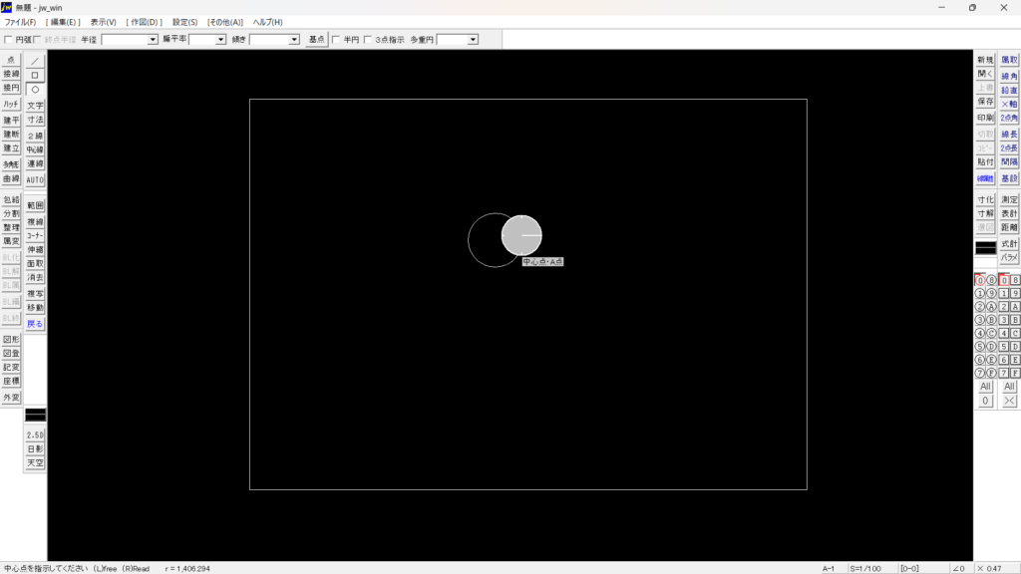Open the 設定(S) settings menu

click(x=184, y=22)
